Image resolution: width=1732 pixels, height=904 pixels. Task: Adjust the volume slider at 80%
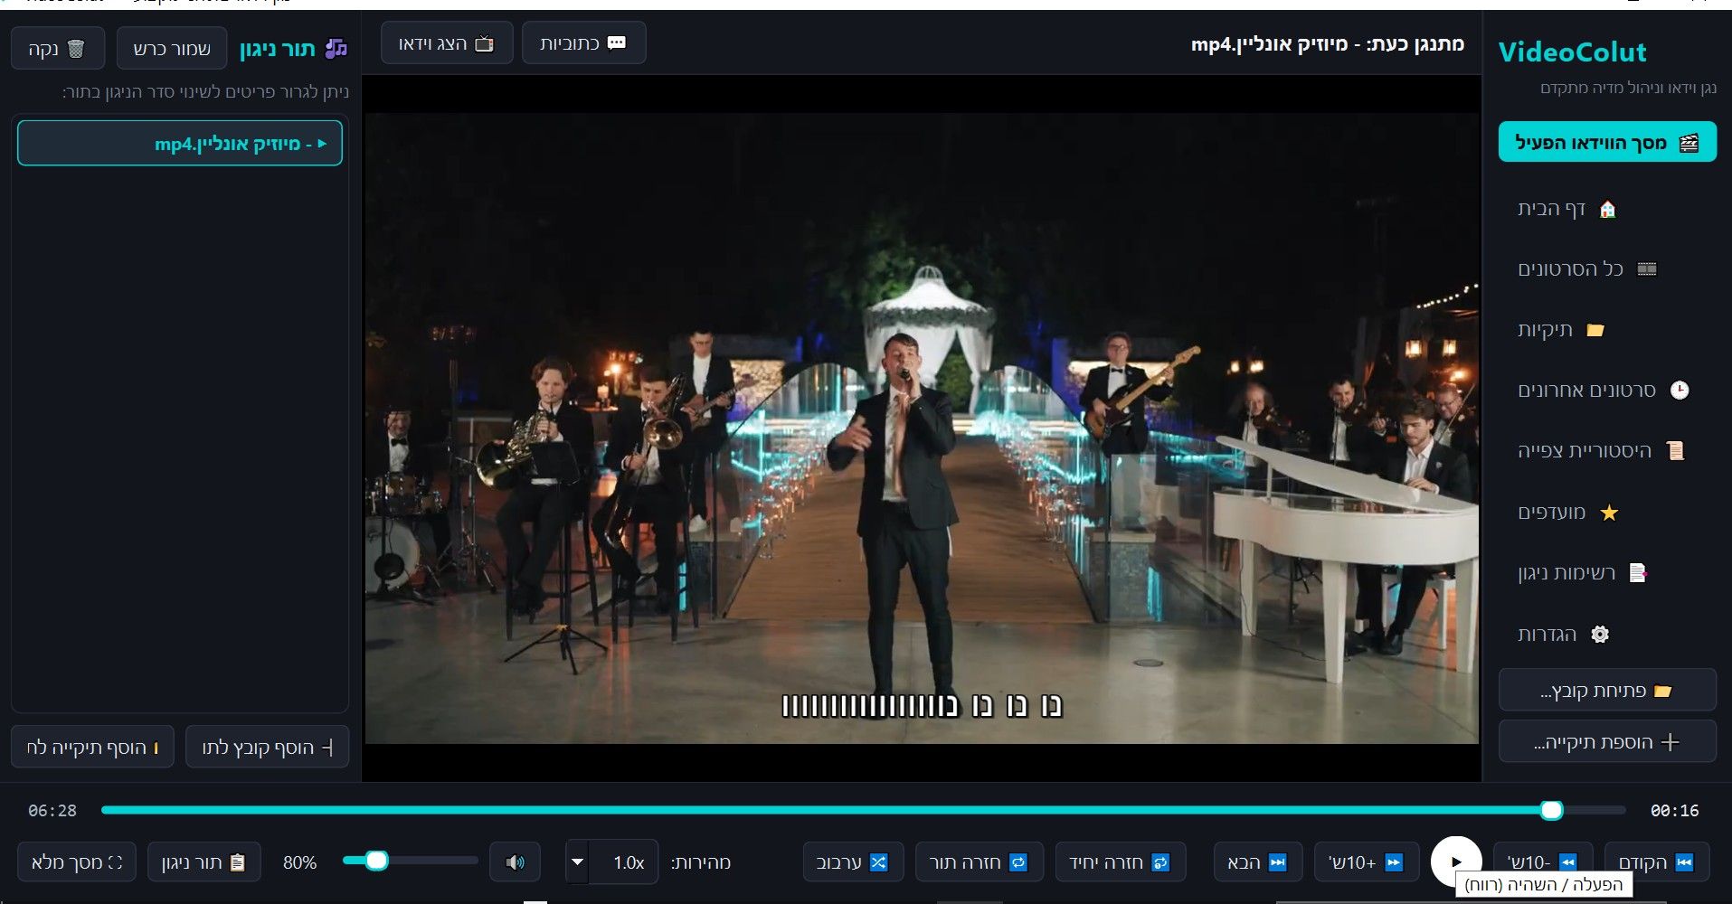pyautogui.click(x=410, y=861)
